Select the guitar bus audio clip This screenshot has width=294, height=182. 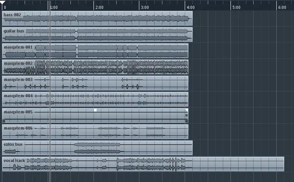coord(97,34)
